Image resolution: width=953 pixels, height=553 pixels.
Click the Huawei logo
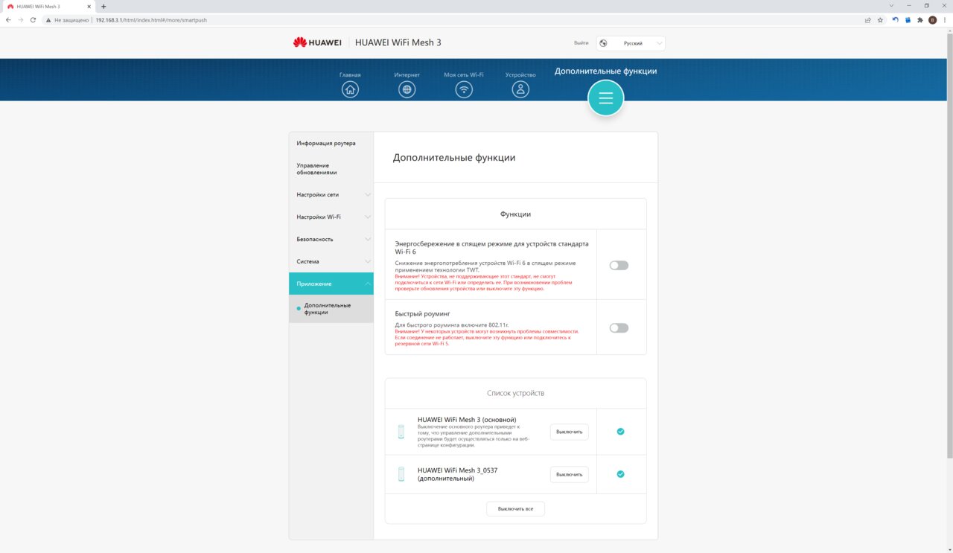coord(317,42)
